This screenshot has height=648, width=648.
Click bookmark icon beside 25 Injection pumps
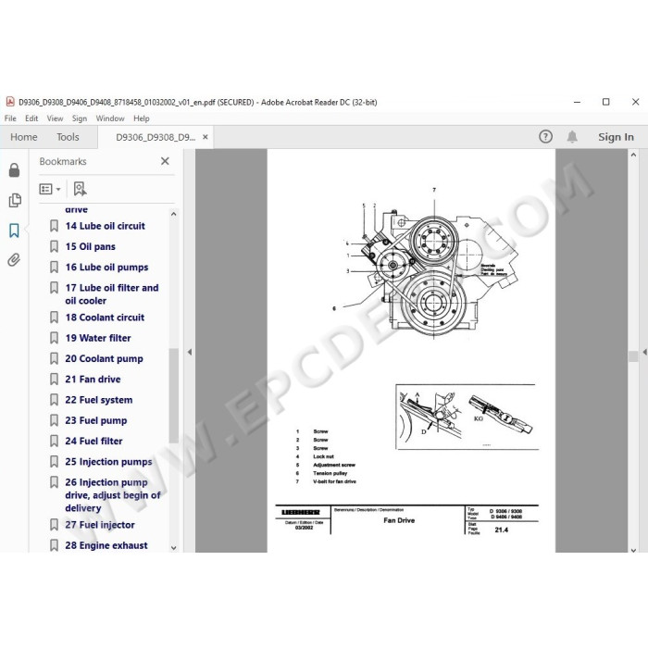pos(54,462)
